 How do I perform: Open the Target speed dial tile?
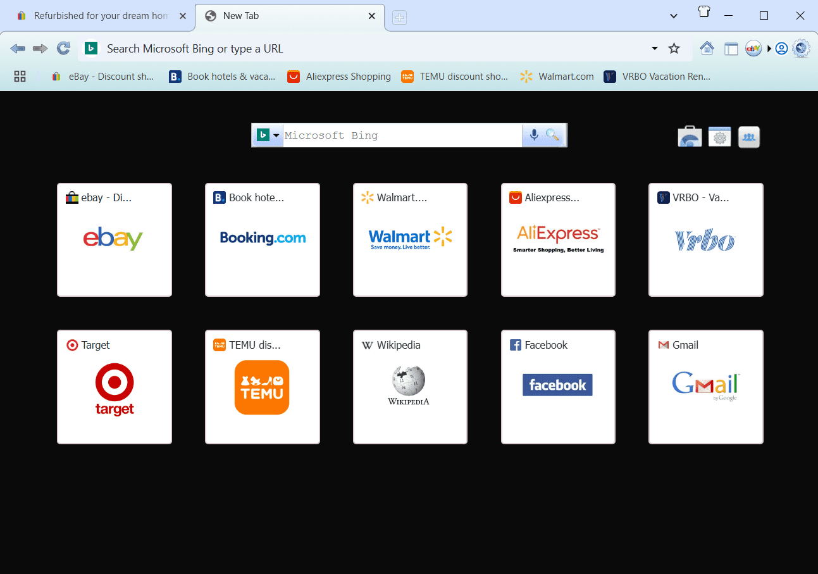[x=115, y=387]
